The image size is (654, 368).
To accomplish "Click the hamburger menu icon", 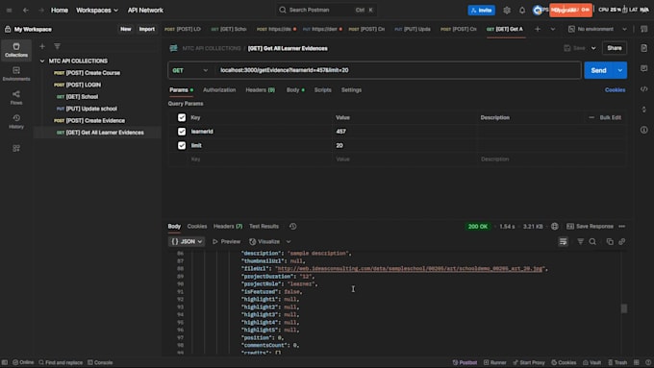I will coord(9,10).
